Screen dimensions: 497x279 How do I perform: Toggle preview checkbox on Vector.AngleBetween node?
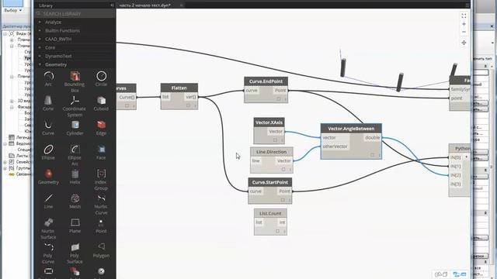[372, 155]
